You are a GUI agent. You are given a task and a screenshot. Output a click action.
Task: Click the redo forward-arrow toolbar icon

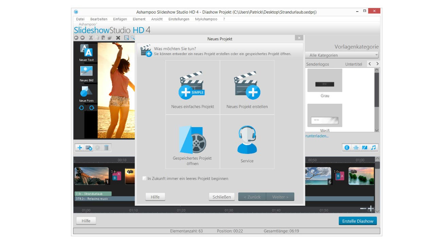coord(82,38)
